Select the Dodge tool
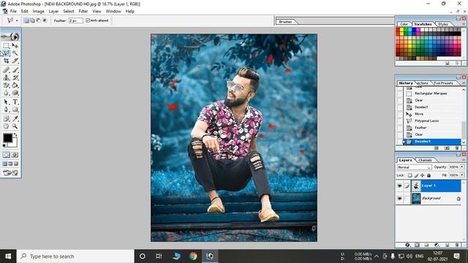Screen dimensions: 468x263 click(15, 93)
